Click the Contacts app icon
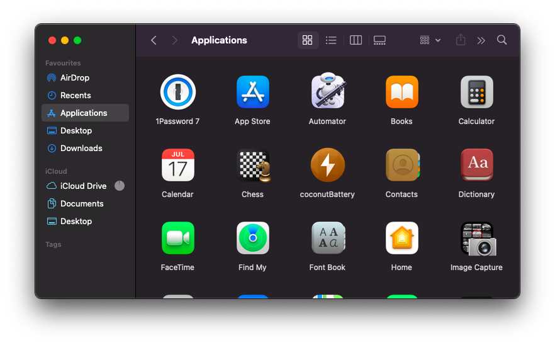 (x=403, y=165)
